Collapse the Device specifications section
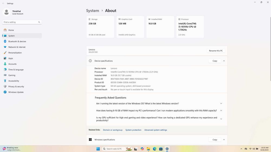 224,61
